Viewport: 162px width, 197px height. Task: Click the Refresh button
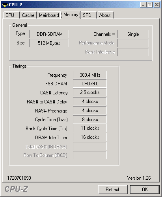(x=113, y=190)
